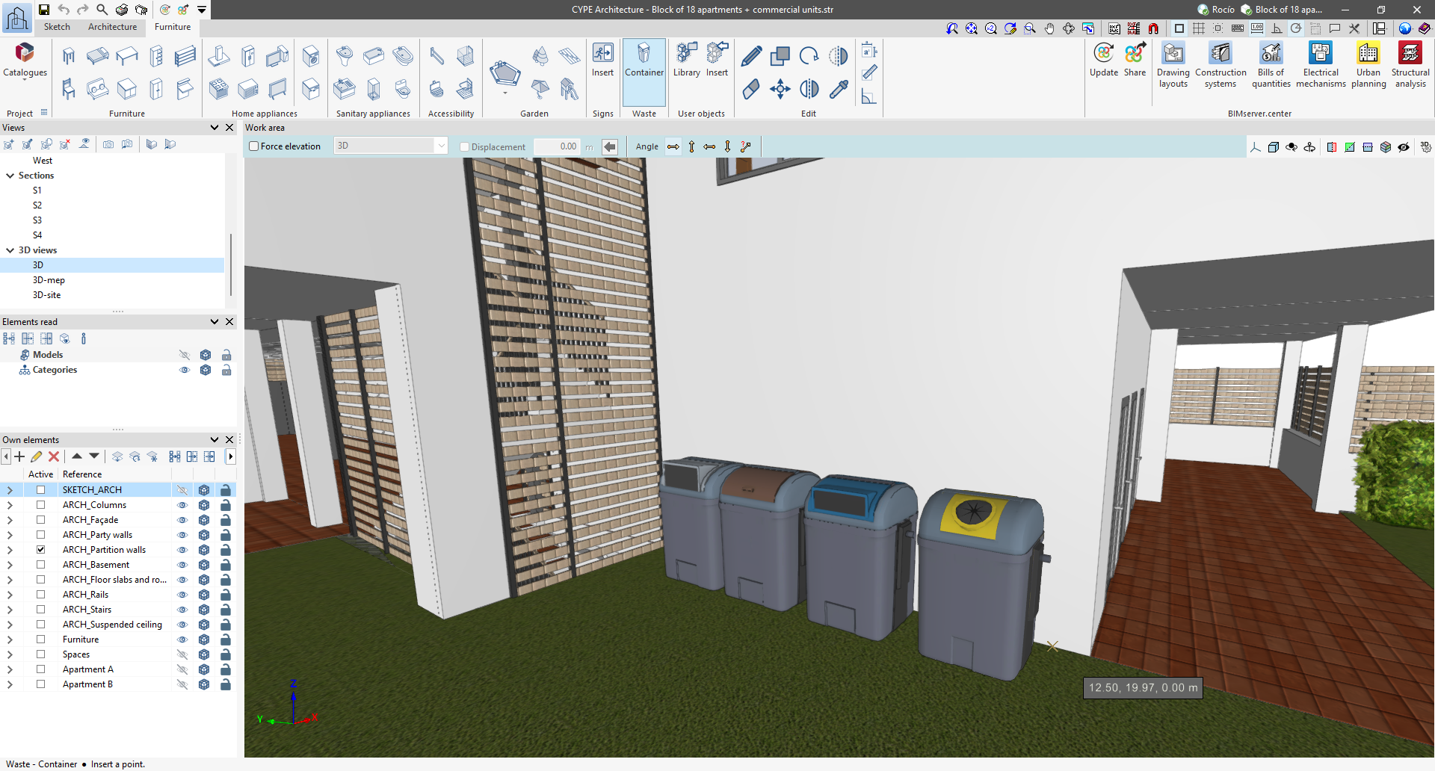Switch to the Sketch tab

(x=57, y=27)
